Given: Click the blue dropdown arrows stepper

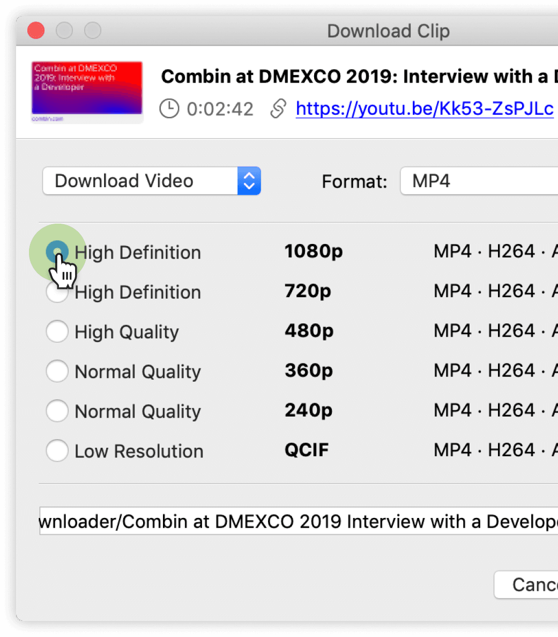Looking at the screenshot, I should click(249, 181).
